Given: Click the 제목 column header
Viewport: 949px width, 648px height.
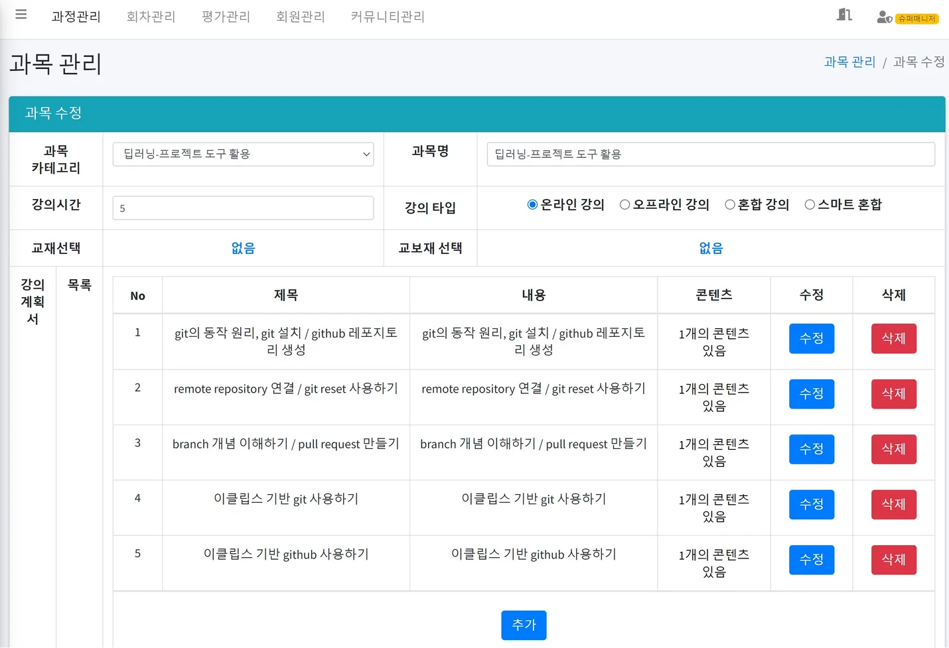Looking at the screenshot, I should [286, 295].
